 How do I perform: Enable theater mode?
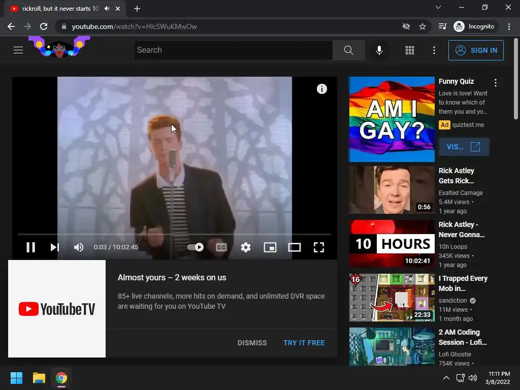[x=295, y=247]
